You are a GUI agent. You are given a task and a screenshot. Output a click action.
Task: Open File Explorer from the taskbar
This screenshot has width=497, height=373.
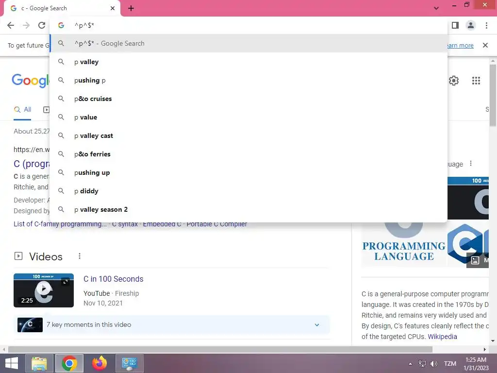[39, 363]
